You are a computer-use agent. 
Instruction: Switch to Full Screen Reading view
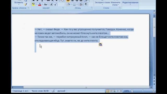(111, 91)
